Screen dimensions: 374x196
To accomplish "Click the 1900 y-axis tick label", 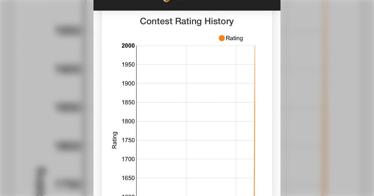I will tap(128, 83).
